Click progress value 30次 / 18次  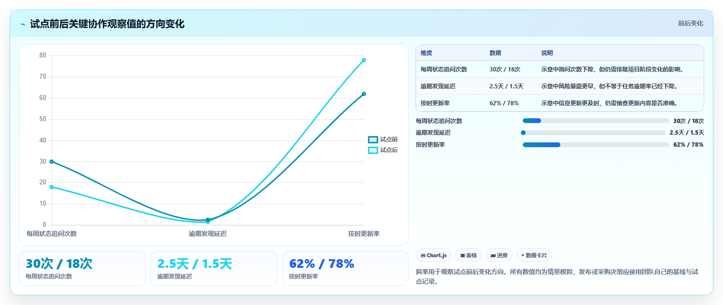688,121
